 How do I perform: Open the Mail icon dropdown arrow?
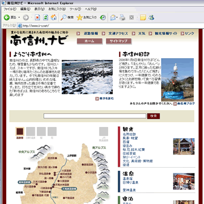coord(117,17)
